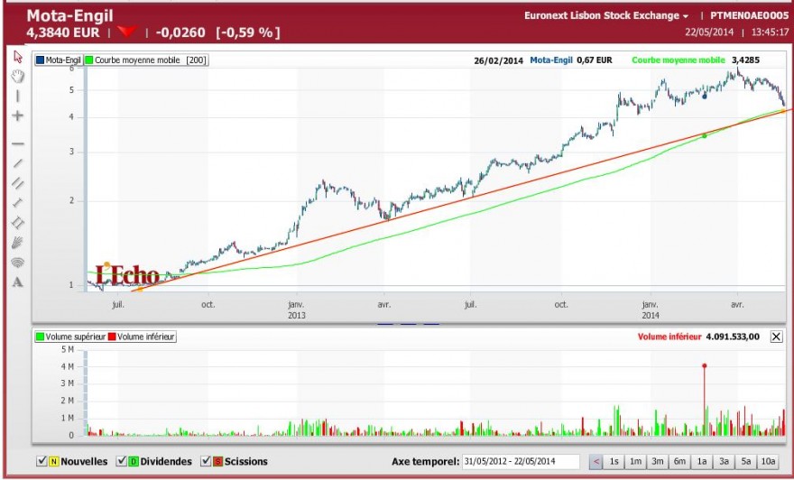Set time range to 10a
Screen dimensions: 794x480
(x=768, y=461)
